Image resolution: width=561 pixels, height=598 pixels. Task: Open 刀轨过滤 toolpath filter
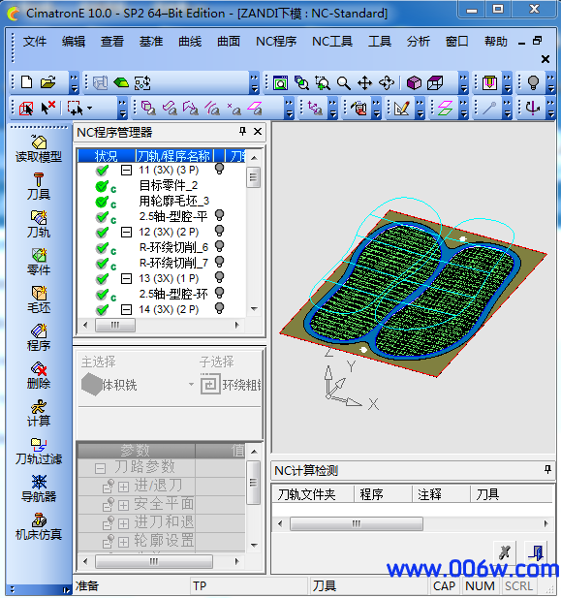(39, 451)
